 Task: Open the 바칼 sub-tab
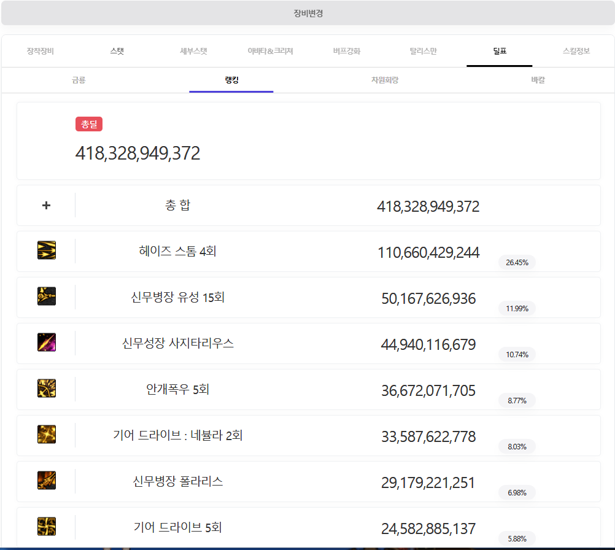538,80
